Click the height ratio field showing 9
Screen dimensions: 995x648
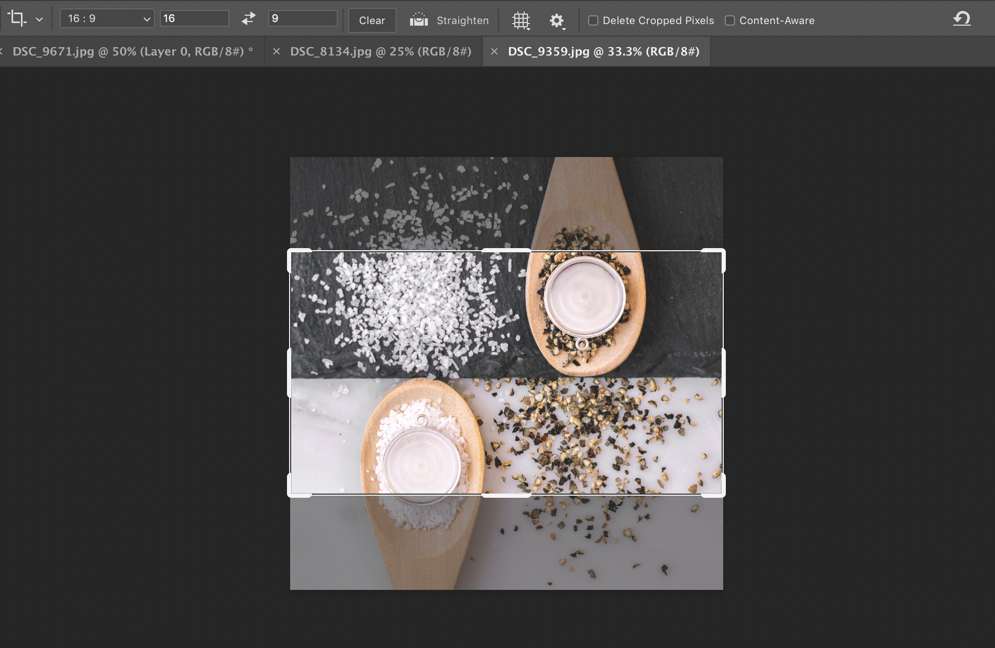point(303,19)
